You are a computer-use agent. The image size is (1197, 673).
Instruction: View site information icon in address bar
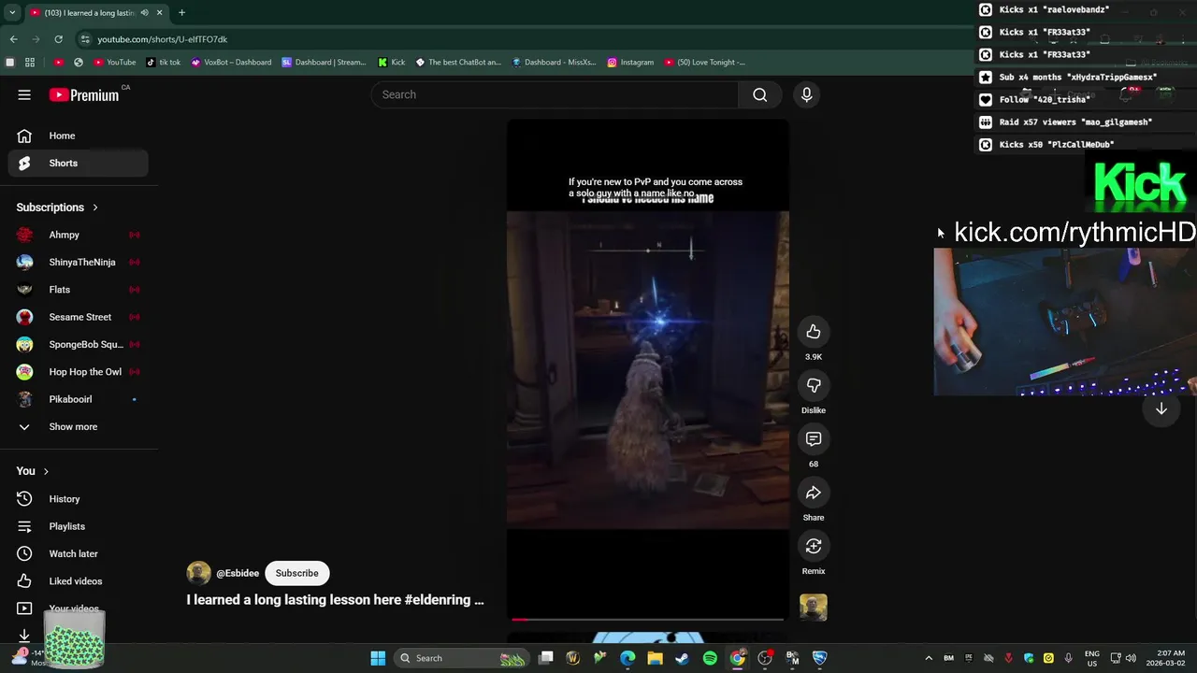click(x=85, y=39)
